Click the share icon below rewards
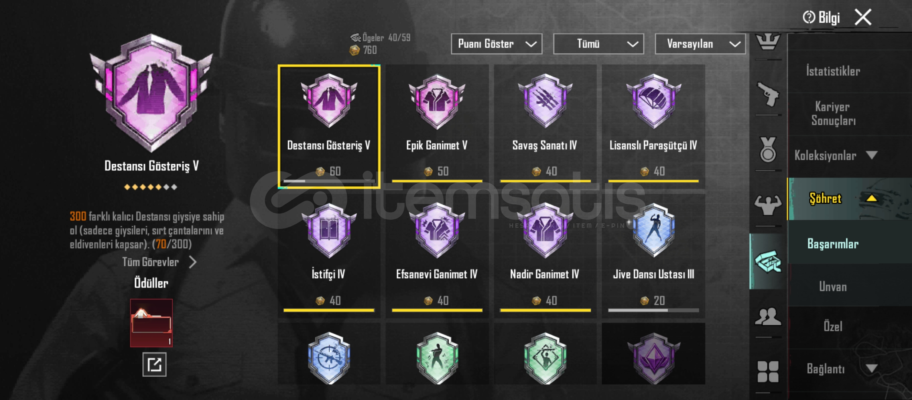The width and height of the screenshot is (912, 400). pos(154,364)
